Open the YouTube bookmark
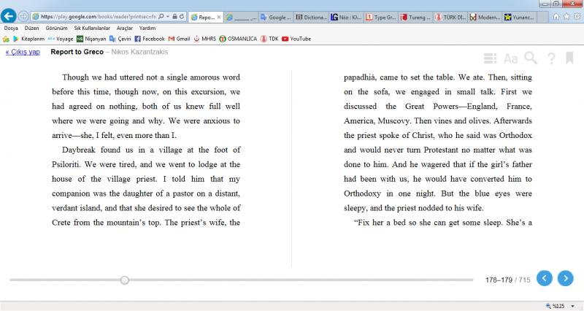584x311 pixels. click(296, 39)
